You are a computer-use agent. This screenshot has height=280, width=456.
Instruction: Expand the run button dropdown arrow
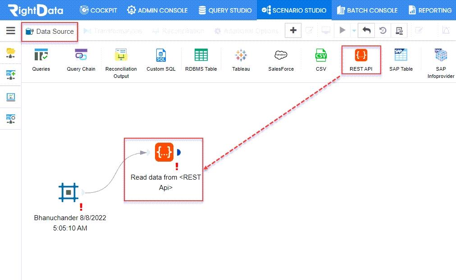354,31
